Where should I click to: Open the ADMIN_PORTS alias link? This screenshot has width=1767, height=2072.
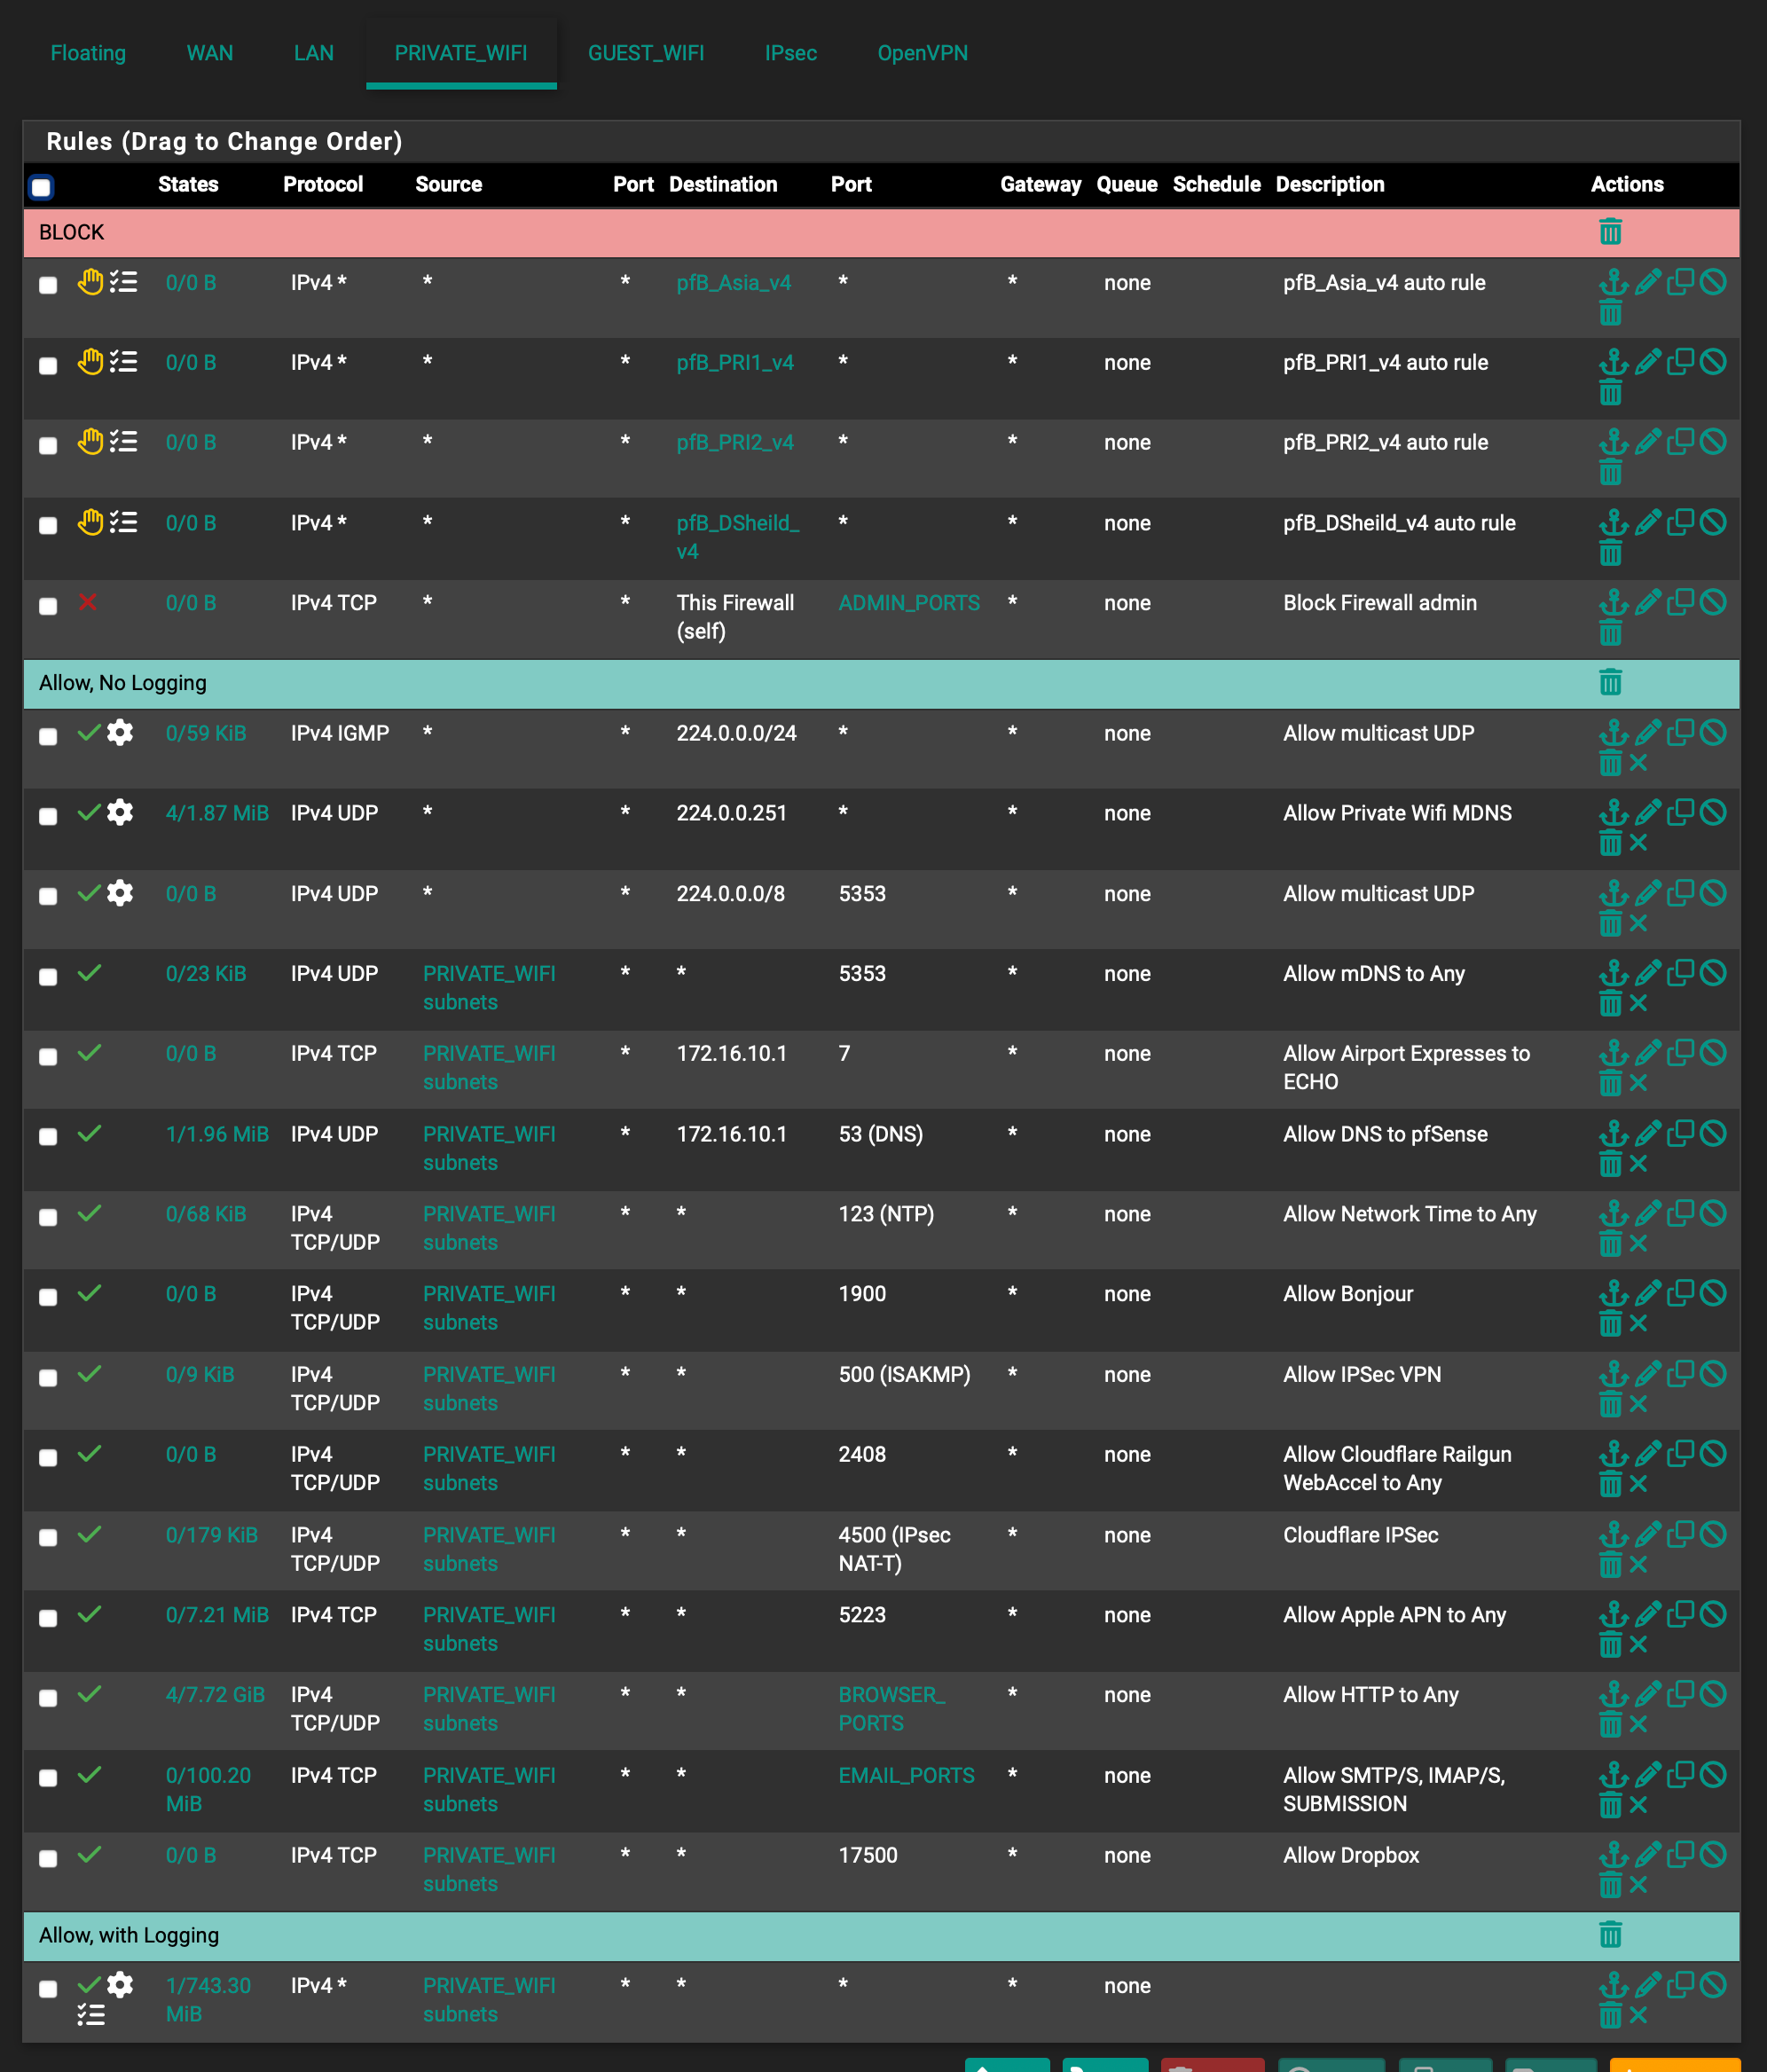point(909,603)
